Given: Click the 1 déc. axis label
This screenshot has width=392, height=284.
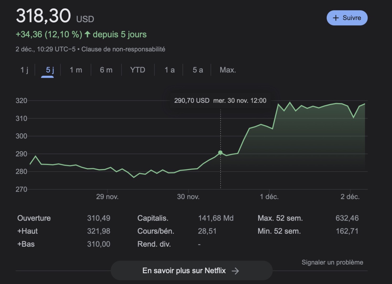Looking at the screenshot, I should pyautogui.click(x=269, y=197).
